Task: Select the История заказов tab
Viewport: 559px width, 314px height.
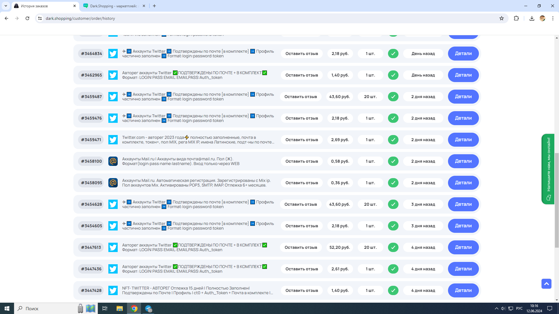Action: [x=45, y=6]
